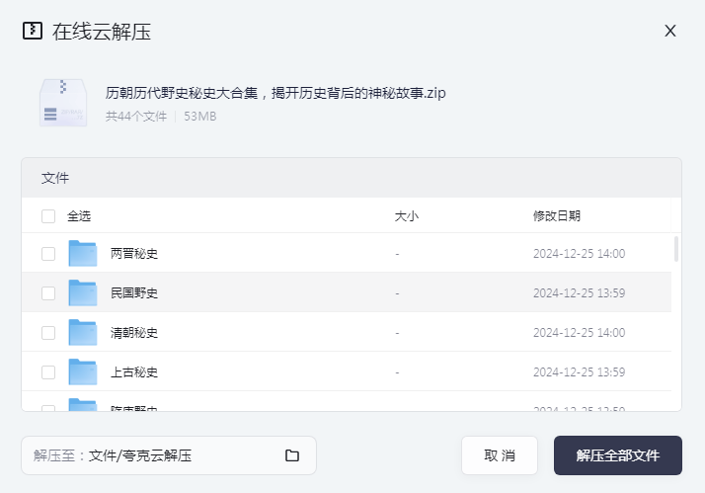Sort by the 大小 column header
705x493 pixels.
pos(406,216)
